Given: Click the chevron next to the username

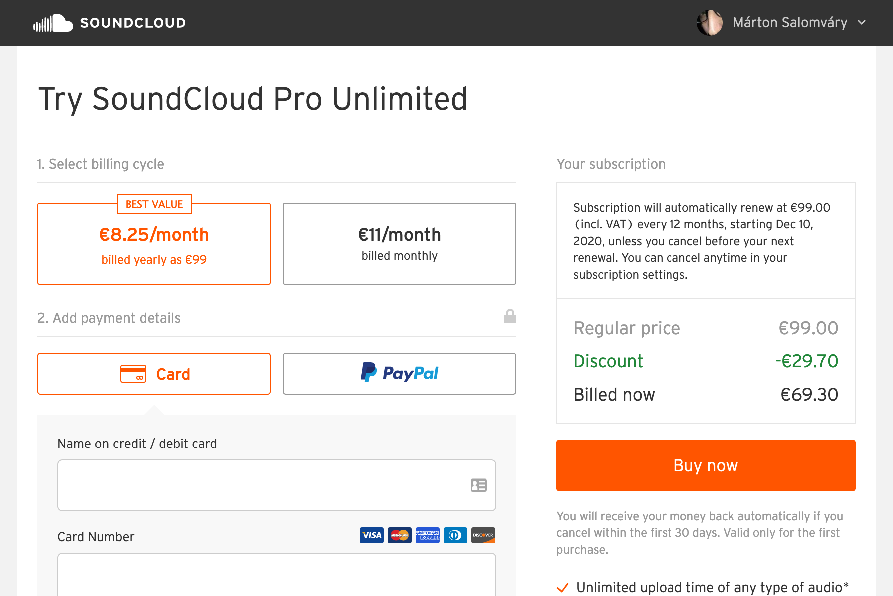Looking at the screenshot, I should tap(862, 23).
